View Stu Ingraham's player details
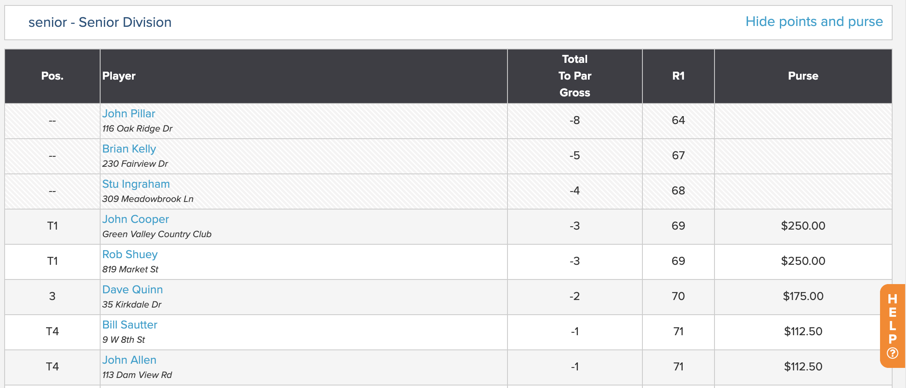 136,184
